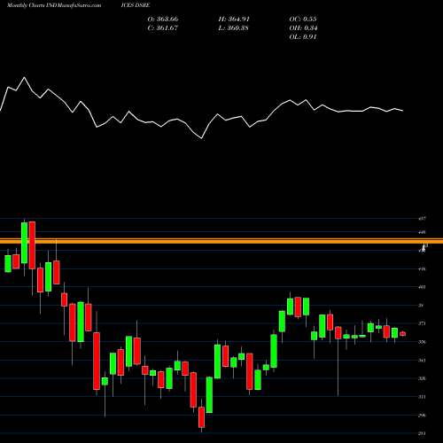The width and height of the screenshot is (443, 443).
Task: Click the 296 price axis label
Action: click(423, 416)
